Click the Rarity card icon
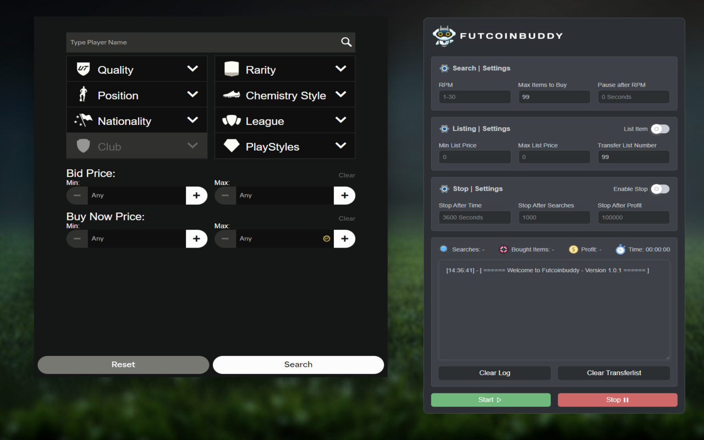The height and width of the screenshot is (440, 704). pyautogui.click(x=232, y=69)
